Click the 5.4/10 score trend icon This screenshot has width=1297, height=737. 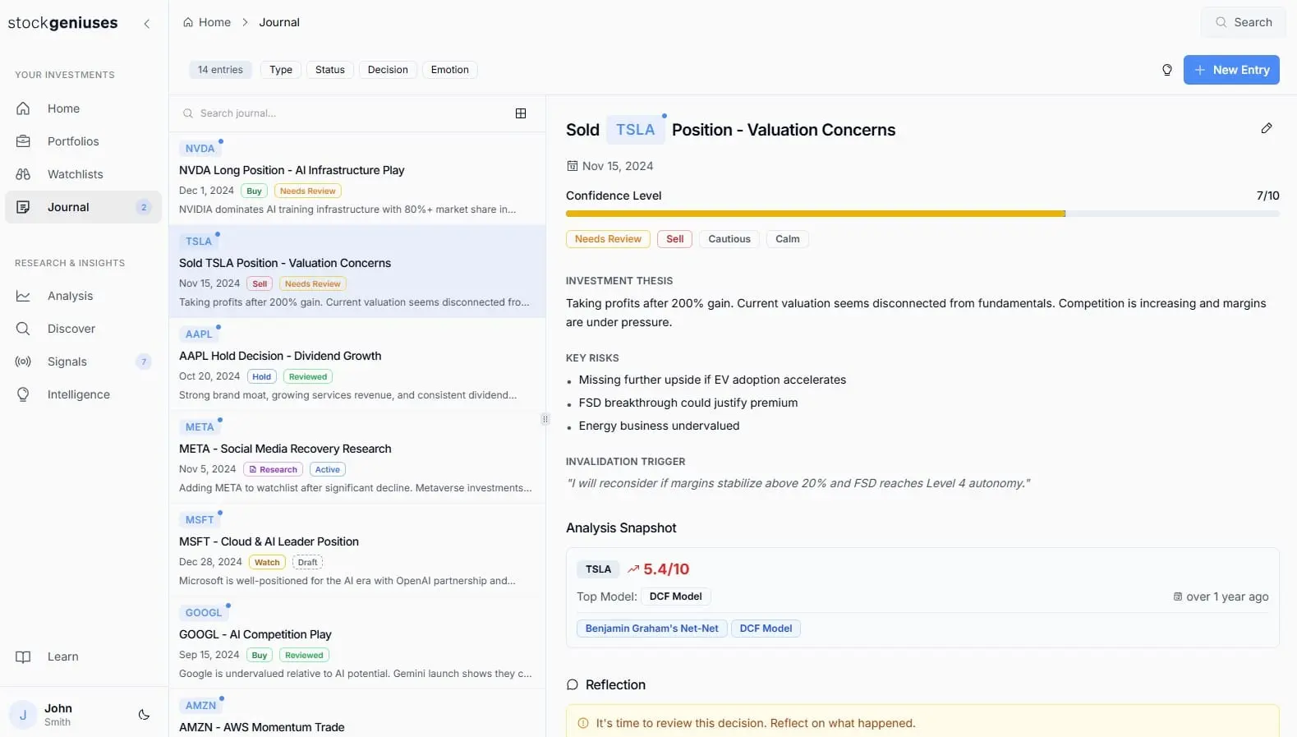click(x=633, y=569)
